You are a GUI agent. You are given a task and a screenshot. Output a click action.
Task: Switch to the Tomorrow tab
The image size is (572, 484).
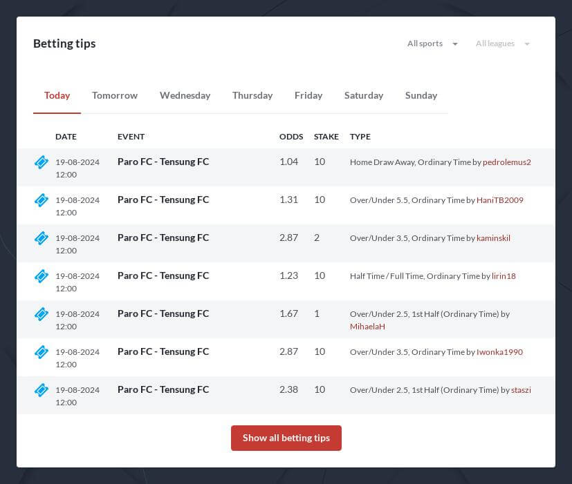point(115,95)
